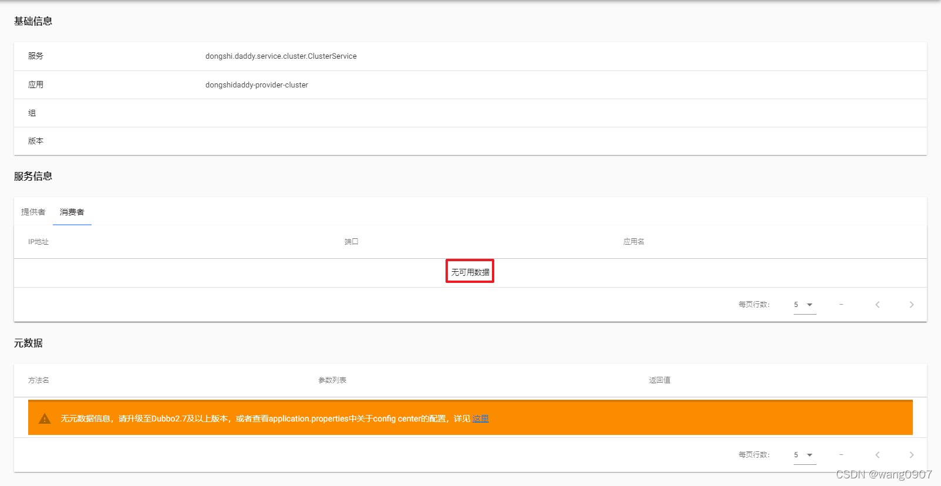Select the 消费者 tab
Screen dimensions: 941x486
72,212
